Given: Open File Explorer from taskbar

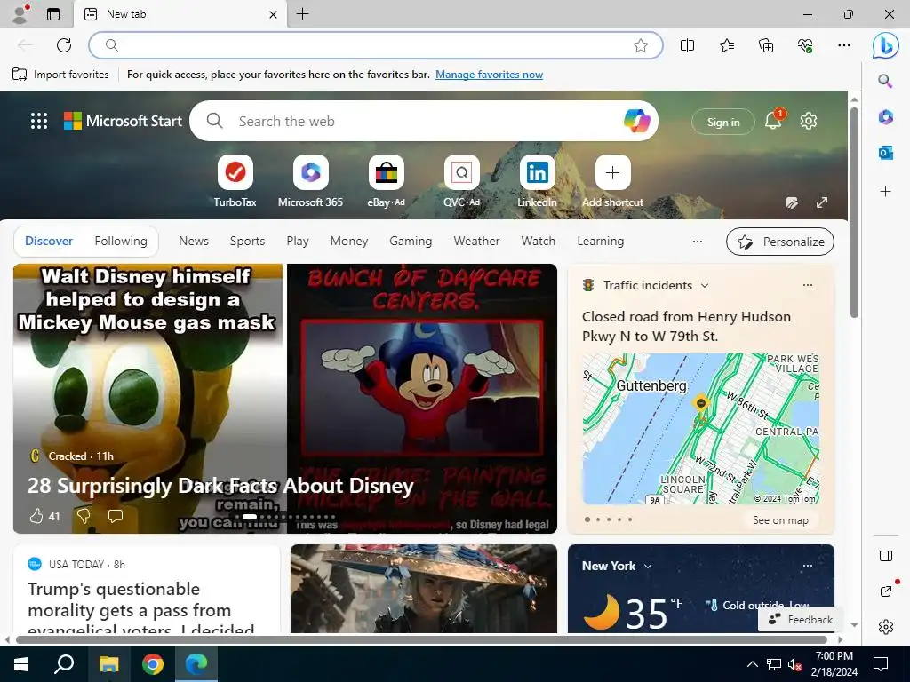Looking at the screenshot, I should (108, 664).
